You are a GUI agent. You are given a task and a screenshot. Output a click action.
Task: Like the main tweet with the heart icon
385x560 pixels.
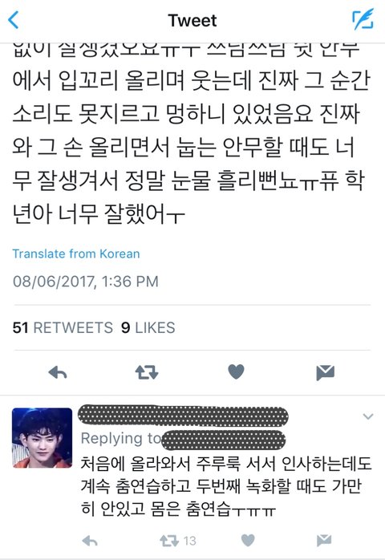click(236, 371)
